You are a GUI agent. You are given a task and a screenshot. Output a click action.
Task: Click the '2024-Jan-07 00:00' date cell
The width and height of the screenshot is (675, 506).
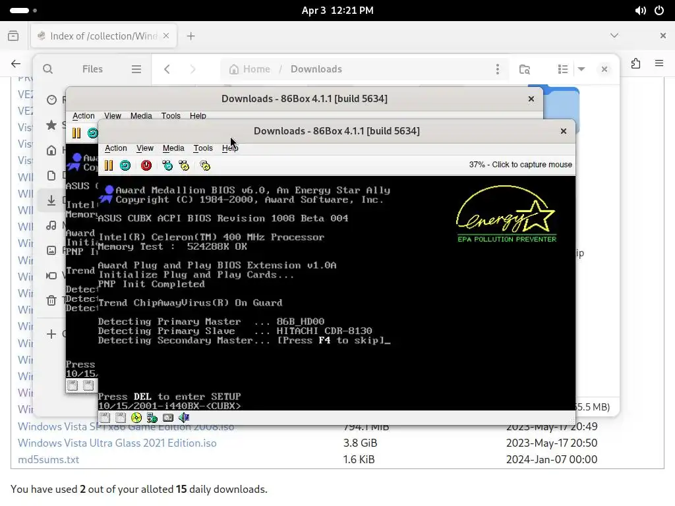(x=552, y=459)
